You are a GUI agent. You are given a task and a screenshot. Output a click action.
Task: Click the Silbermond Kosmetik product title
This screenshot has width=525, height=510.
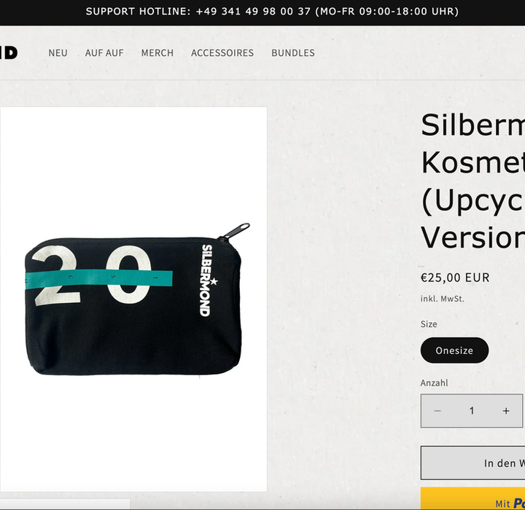pos(472,181)
